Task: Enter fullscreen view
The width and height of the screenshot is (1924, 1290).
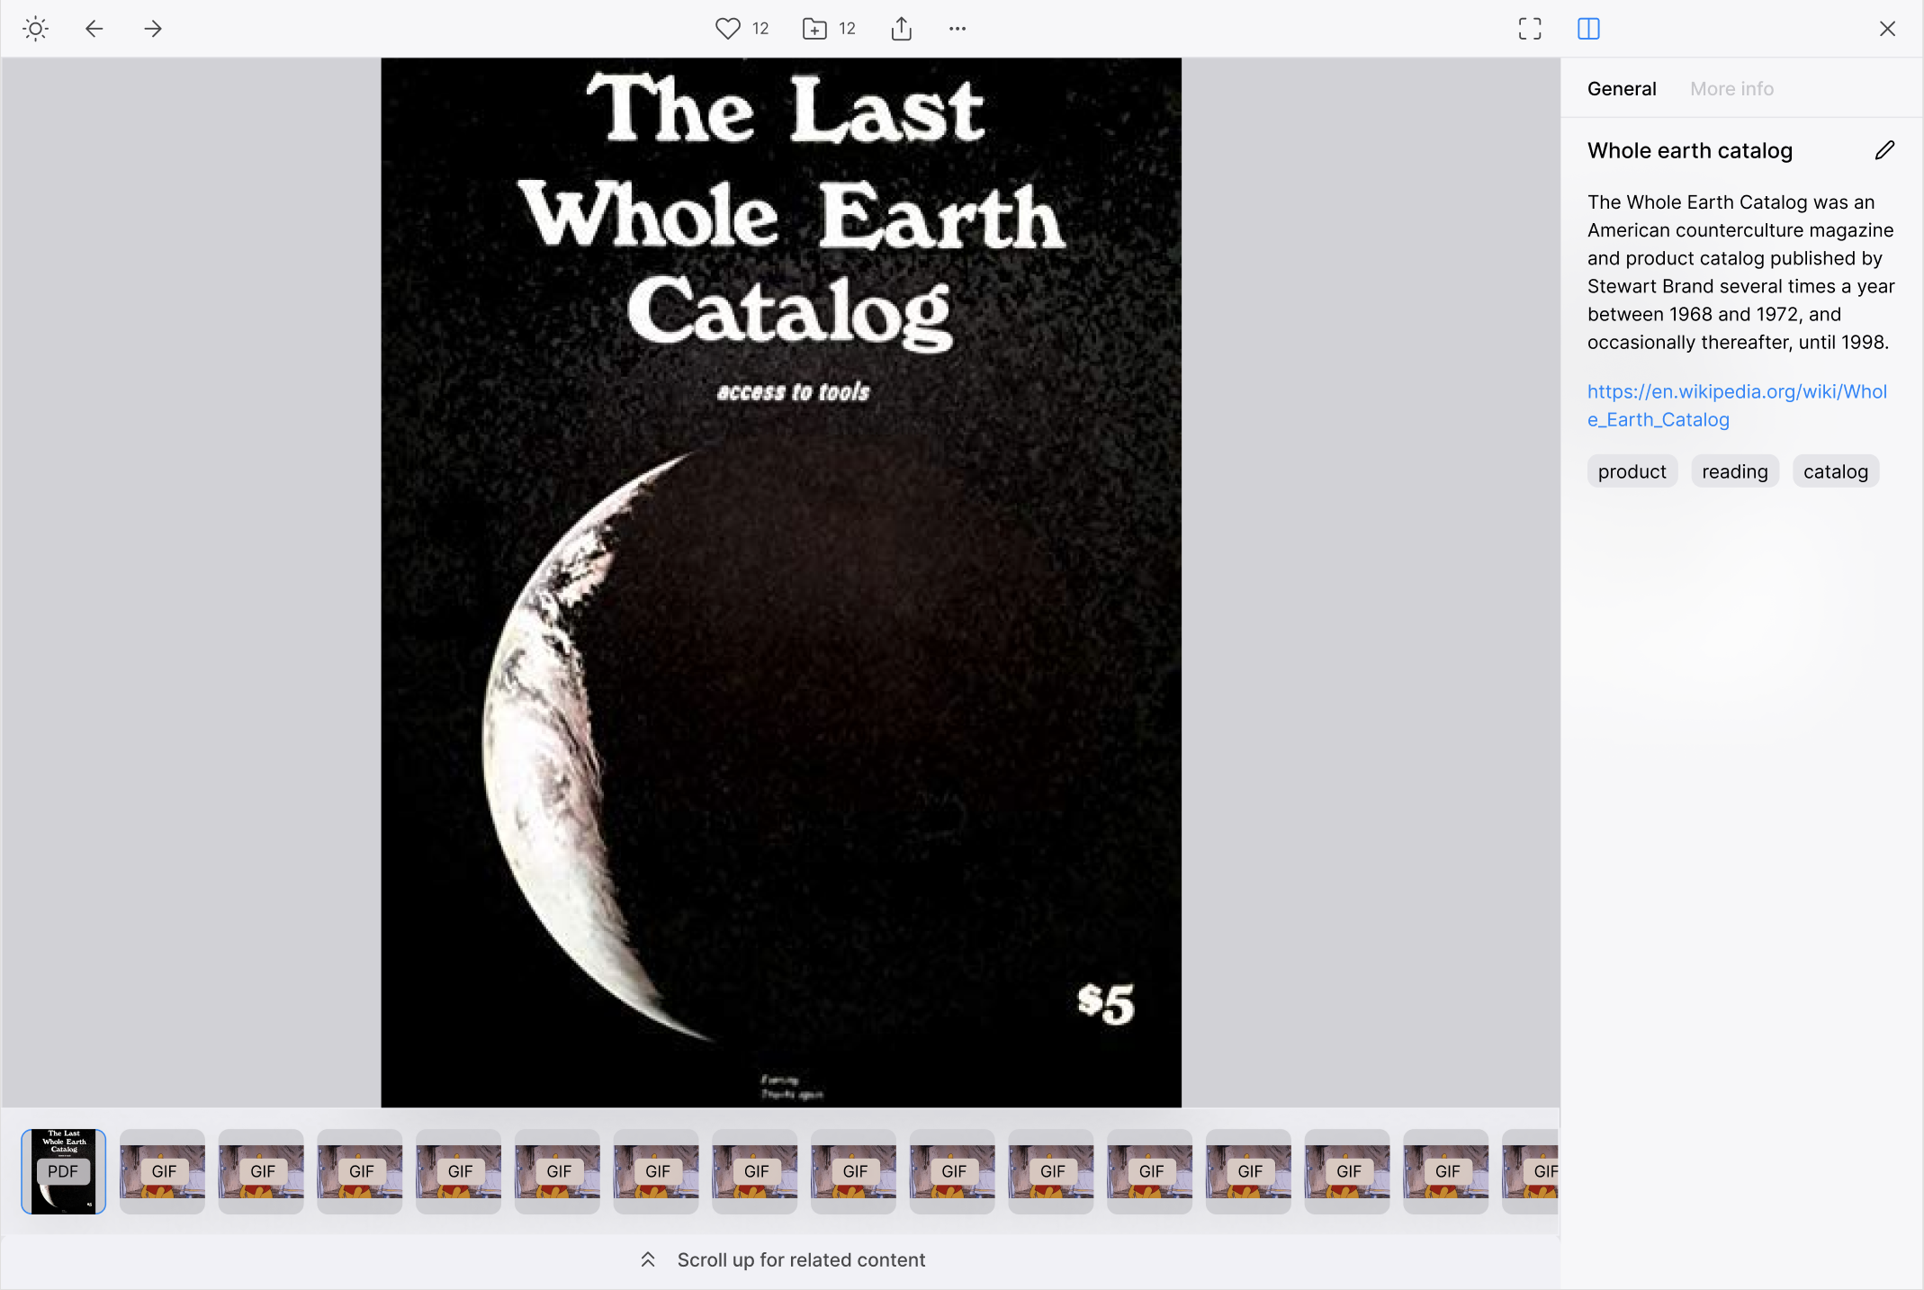Action: (x=1529, y=29)
